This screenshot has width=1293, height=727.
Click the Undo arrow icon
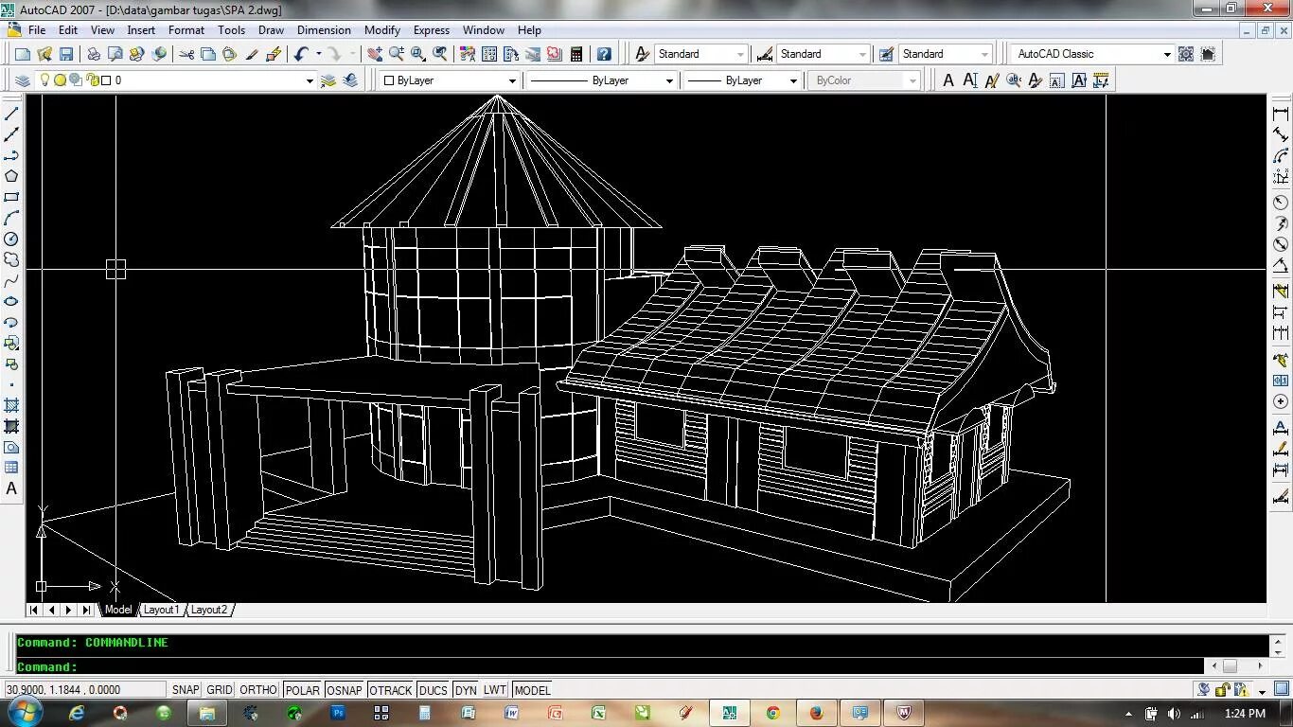pos(301,54)
